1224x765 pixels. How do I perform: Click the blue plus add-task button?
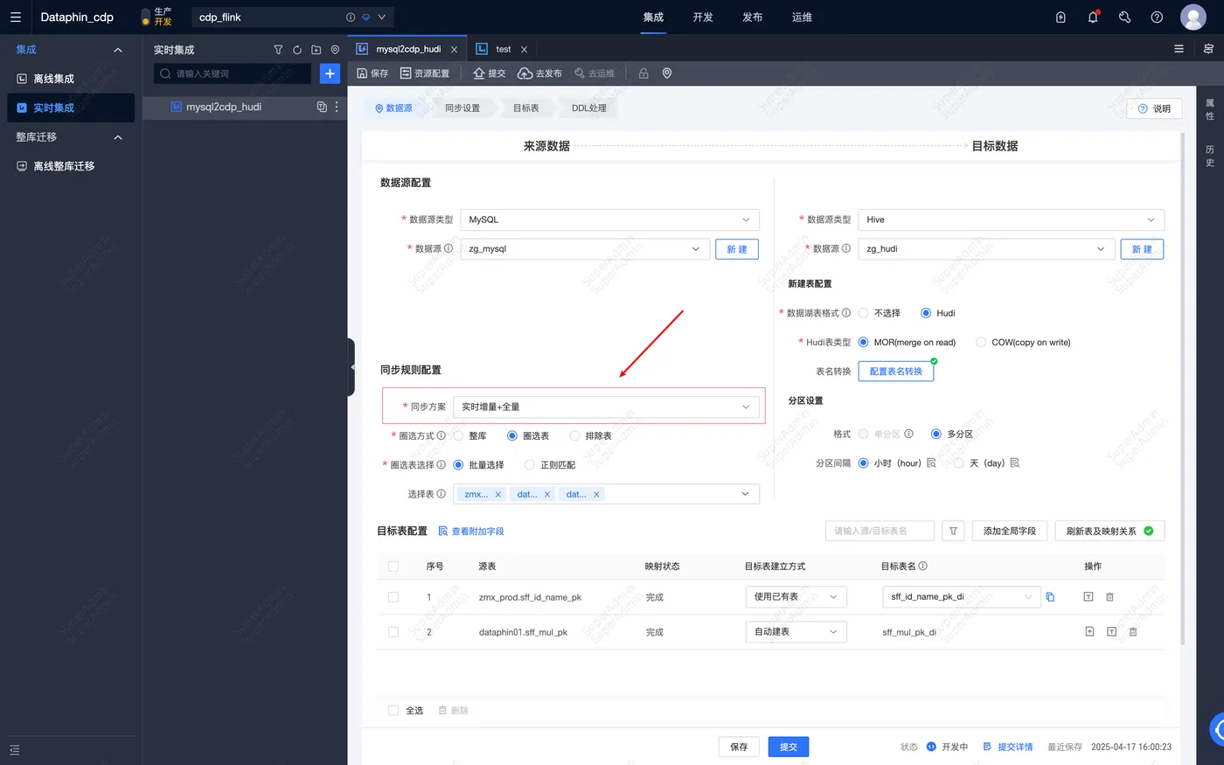tap(330, 73)
